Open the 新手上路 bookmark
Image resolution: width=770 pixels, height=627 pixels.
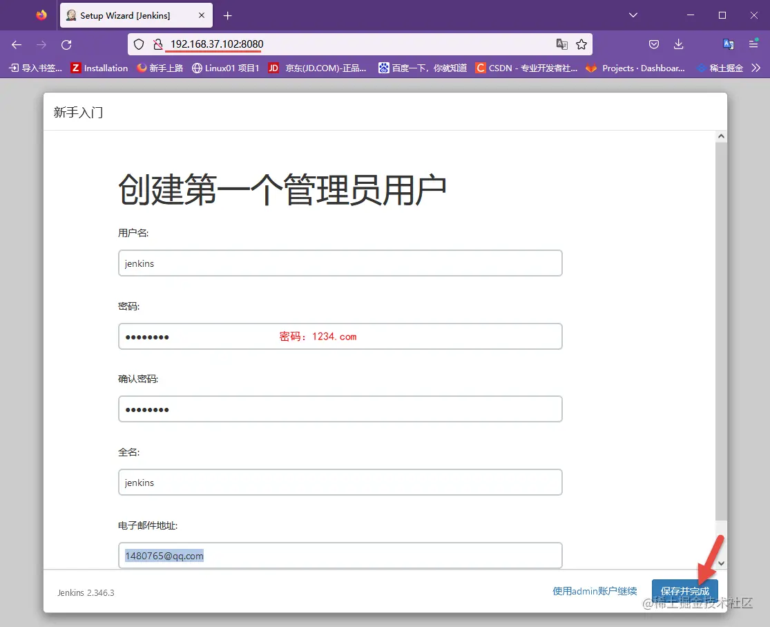coord(160,68)
